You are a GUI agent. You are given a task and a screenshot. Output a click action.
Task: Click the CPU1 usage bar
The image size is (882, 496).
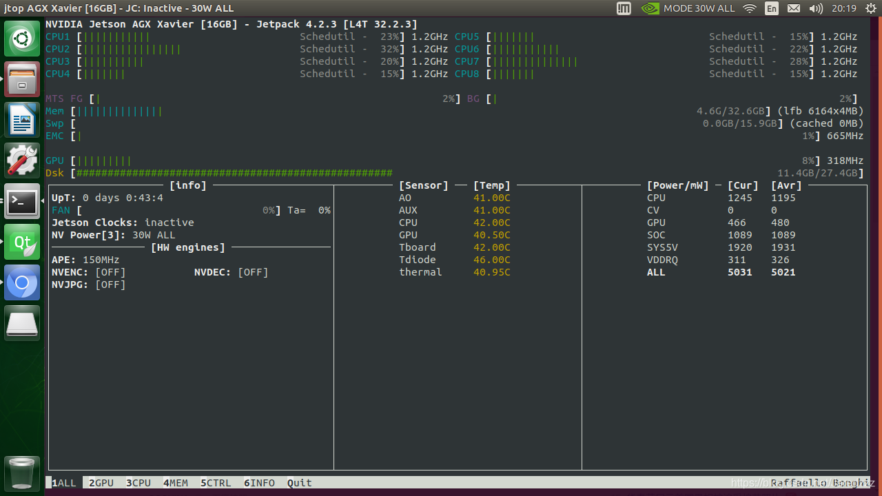pos(240,37)
